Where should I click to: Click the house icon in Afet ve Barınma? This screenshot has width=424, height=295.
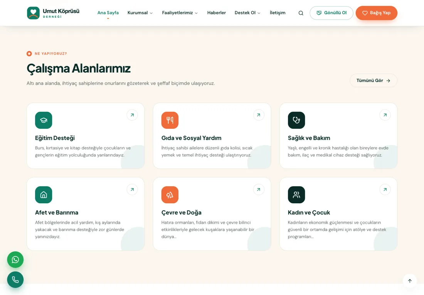44,195
